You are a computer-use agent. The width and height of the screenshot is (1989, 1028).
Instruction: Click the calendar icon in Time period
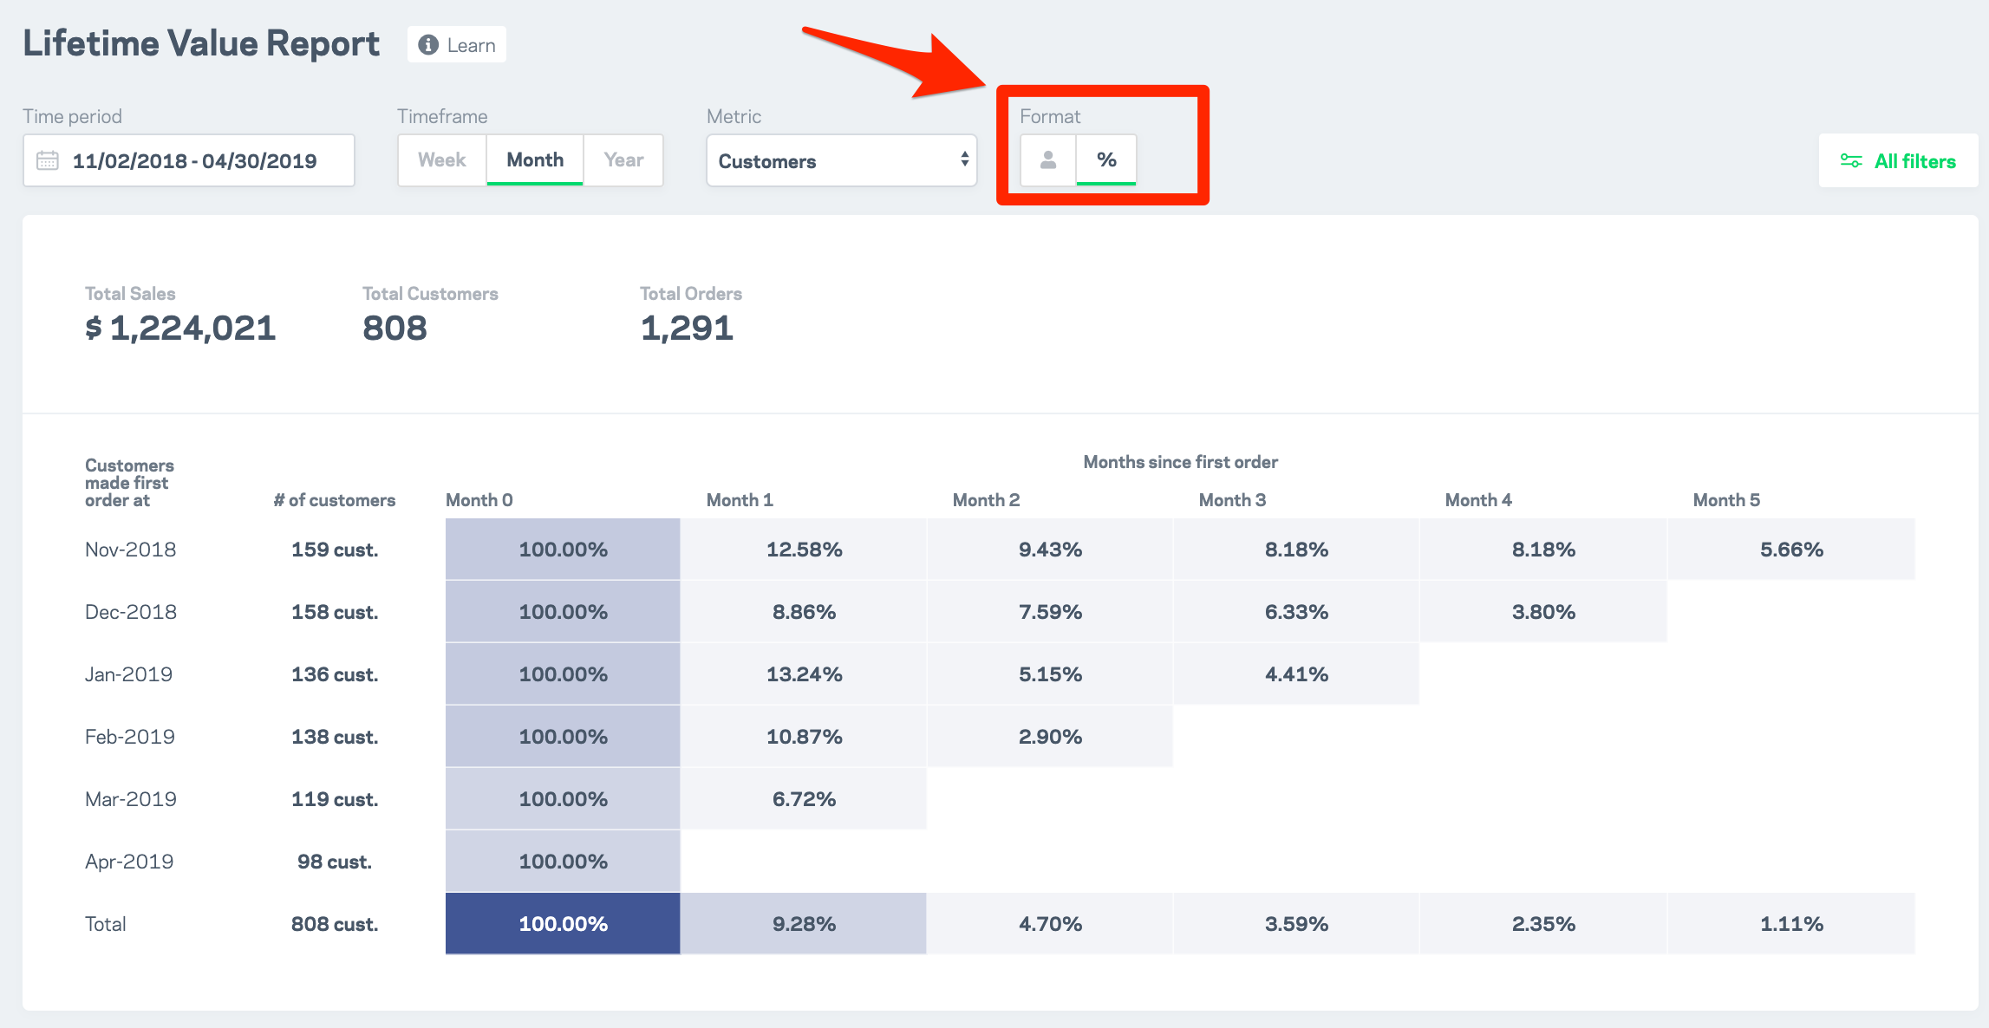pos(48,160)
